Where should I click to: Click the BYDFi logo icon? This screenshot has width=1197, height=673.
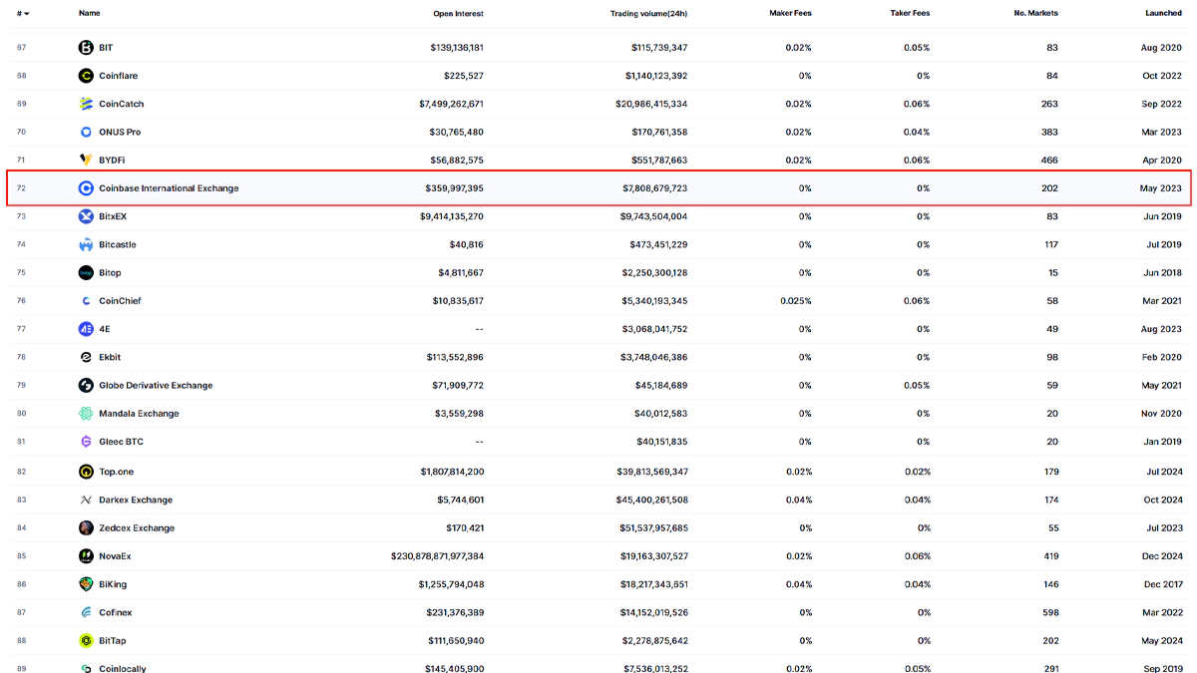pyautogui.click(x=86, y=160)
